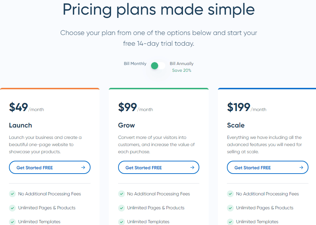The image size is (316, 225).
Task: Click the Launch plan title
Action: (x=20, y=125)
